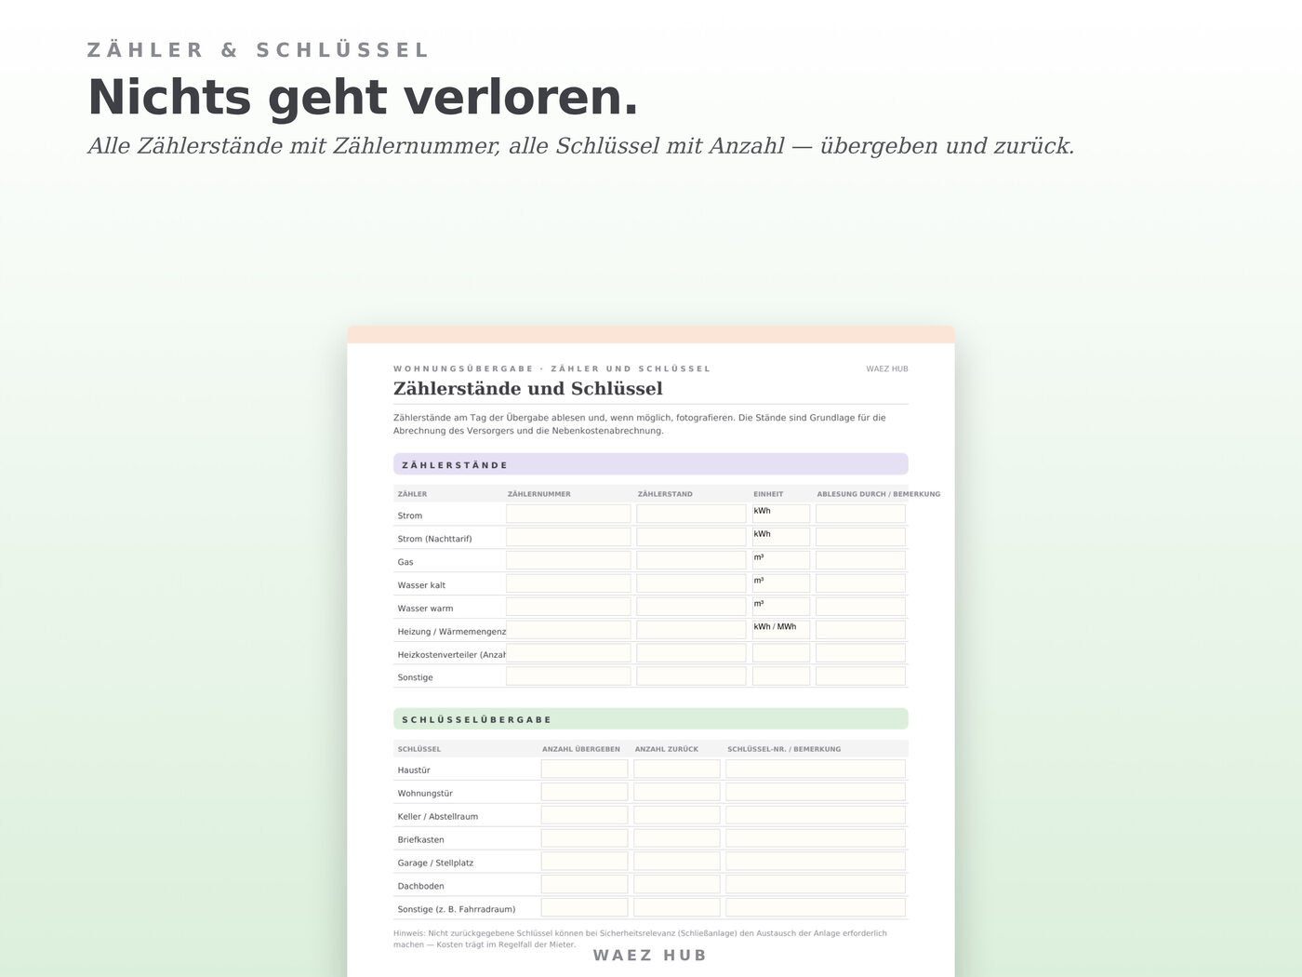
Task: Click the "ABLESUNG DURCH / BEMERKUNG" column header
Action: (x=879, y=494)
